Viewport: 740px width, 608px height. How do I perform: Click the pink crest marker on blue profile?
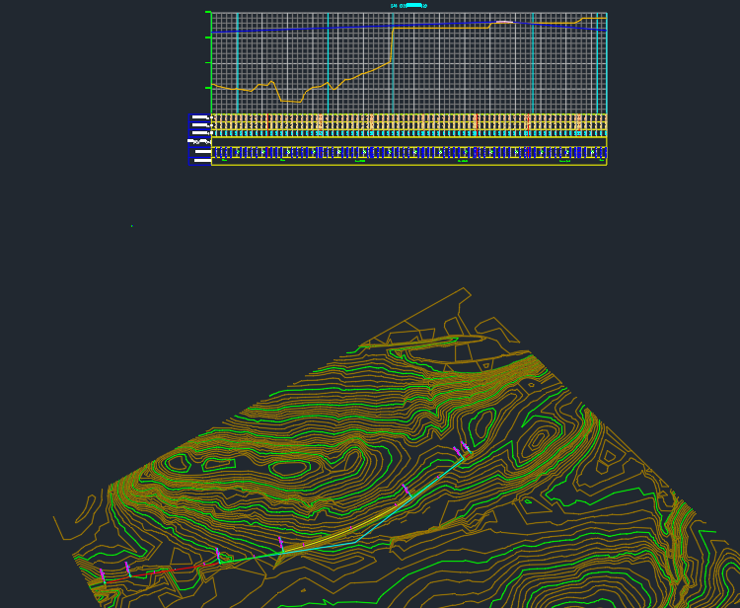[x=504, y=22]
